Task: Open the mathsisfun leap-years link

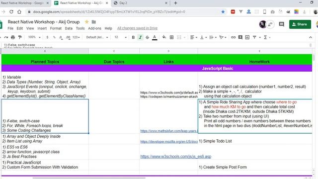Action: (168, 131)
